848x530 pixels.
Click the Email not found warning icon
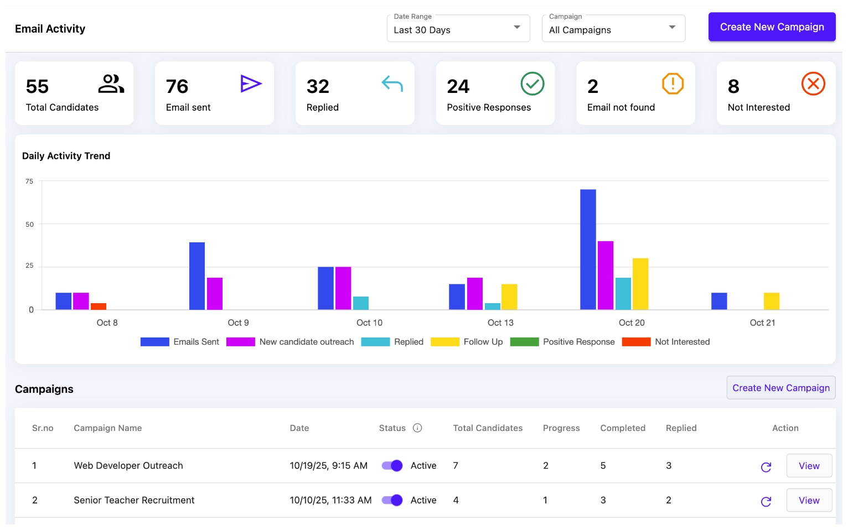(x=673, y=83)
